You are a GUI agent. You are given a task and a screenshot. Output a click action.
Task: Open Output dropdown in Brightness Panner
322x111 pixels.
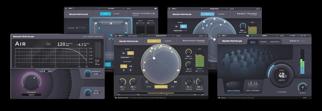[200, 71]
